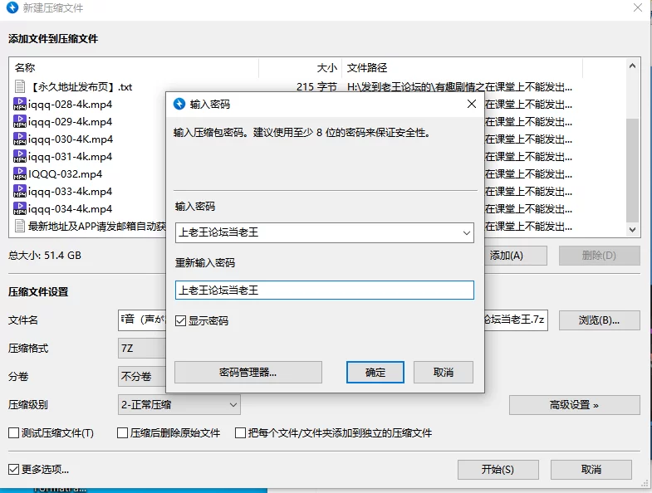Select the 【永久地址发布页】.txt file icon

[x=20, y=86]
